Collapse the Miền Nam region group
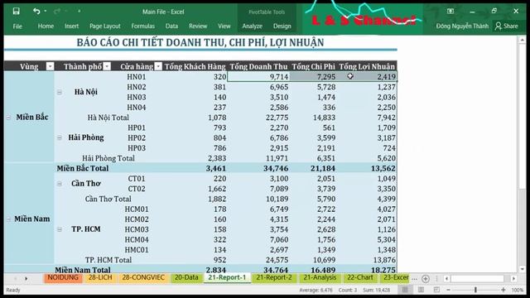Image resolution: width=530 pixels, height=298 pixels. coord(8,219)
